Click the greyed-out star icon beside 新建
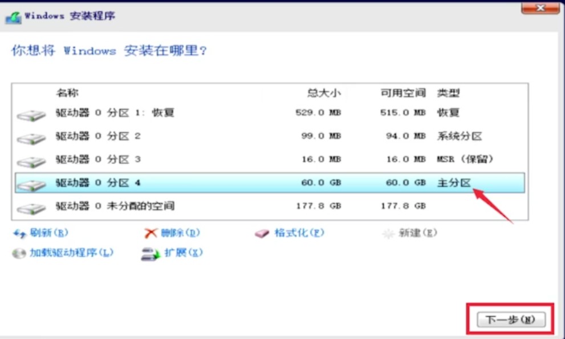565x339 pixels. (x=388, y=233)
